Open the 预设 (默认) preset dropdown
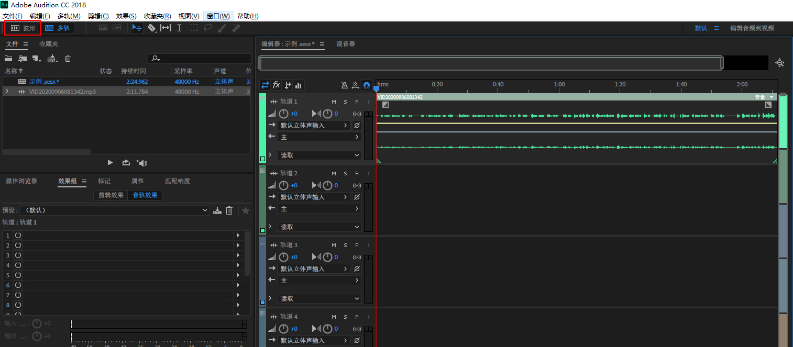 click(115, 210)
